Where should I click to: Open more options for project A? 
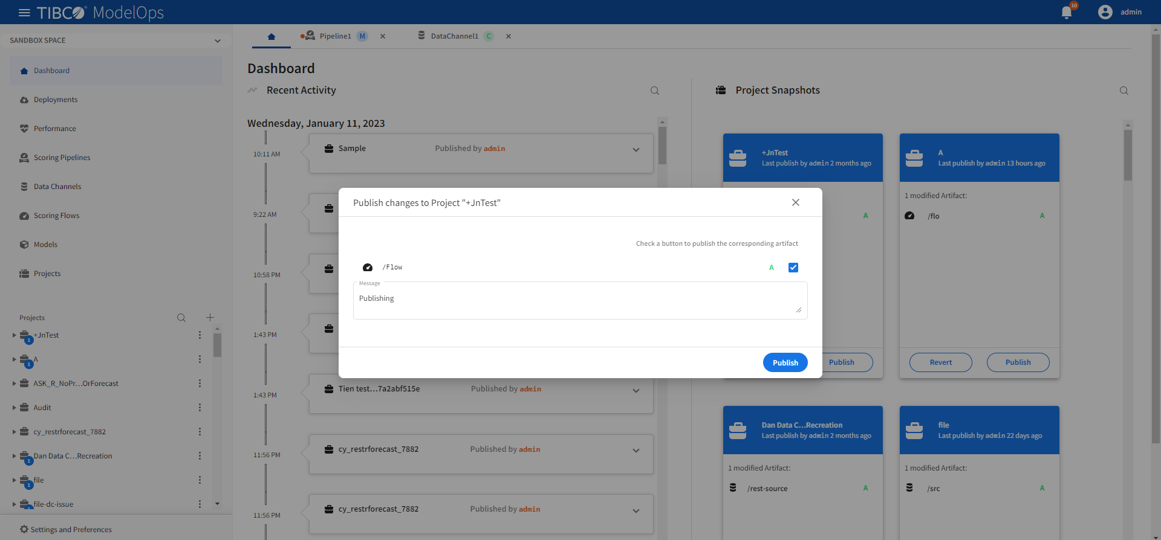(200, 359)
